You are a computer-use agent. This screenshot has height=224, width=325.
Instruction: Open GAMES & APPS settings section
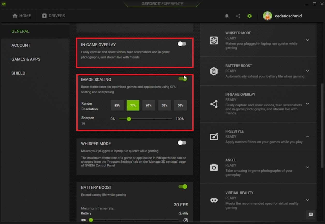26,59
